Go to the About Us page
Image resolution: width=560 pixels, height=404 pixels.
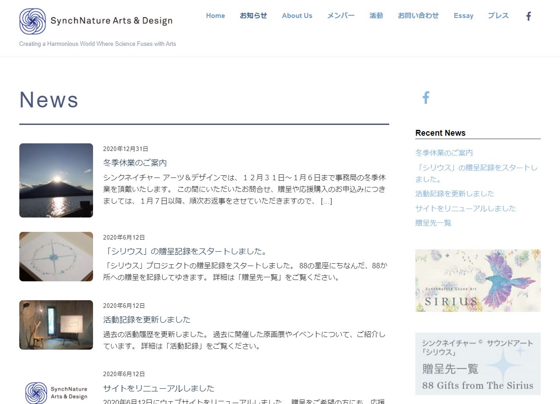pyautogui.click(x=297, y=16)
